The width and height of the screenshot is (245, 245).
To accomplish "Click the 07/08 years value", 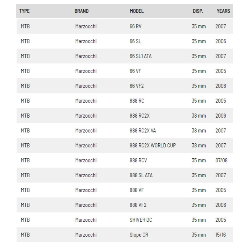I will point(221,160).
